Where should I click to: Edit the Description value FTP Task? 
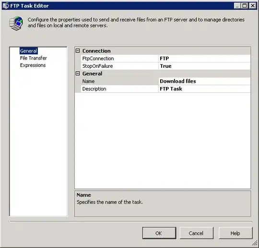pos(204,89)
